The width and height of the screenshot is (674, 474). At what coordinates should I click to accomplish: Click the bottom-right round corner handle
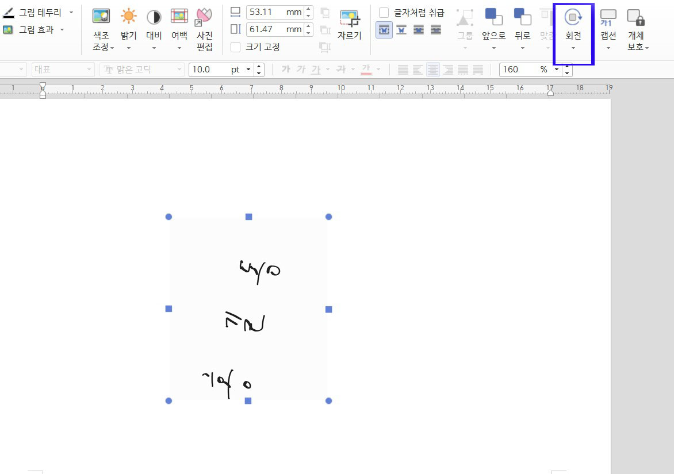pos(329,400)
